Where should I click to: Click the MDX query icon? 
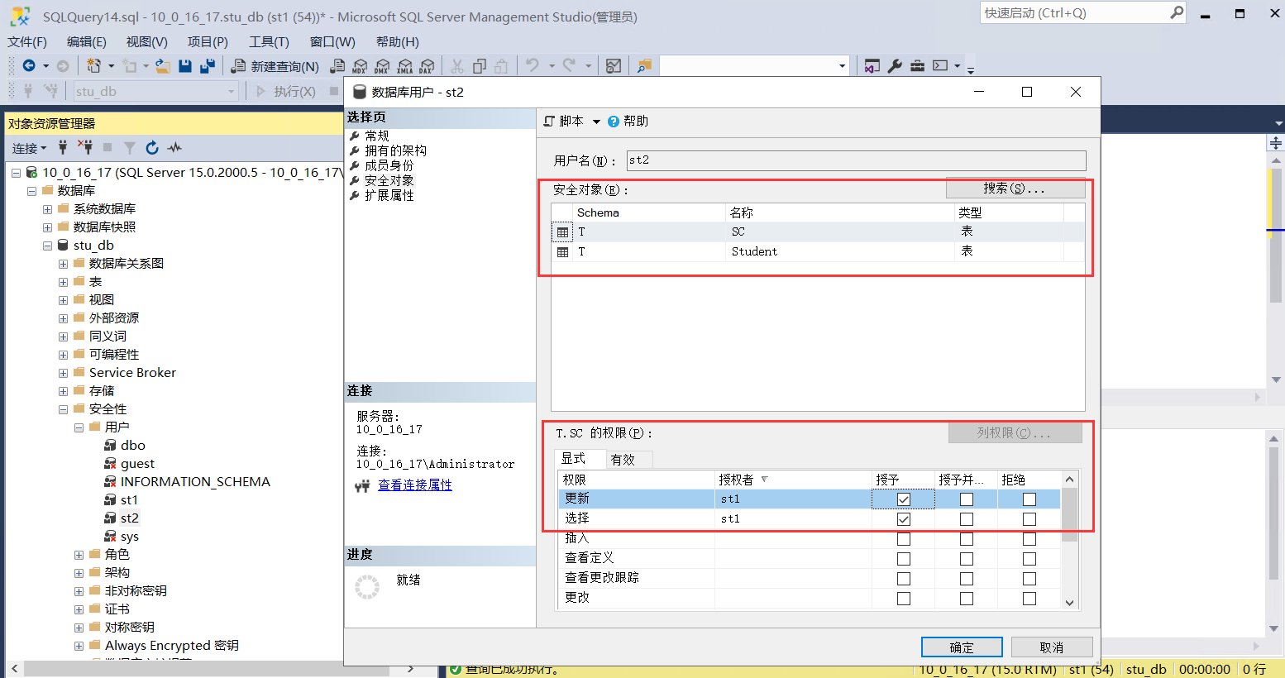point(360,66)
